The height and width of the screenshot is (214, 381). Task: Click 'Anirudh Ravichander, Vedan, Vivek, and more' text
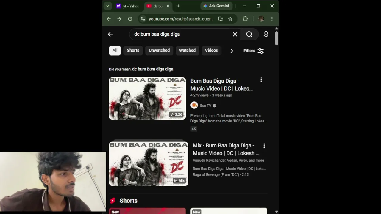pyautogui.click(x=228, y=160)
